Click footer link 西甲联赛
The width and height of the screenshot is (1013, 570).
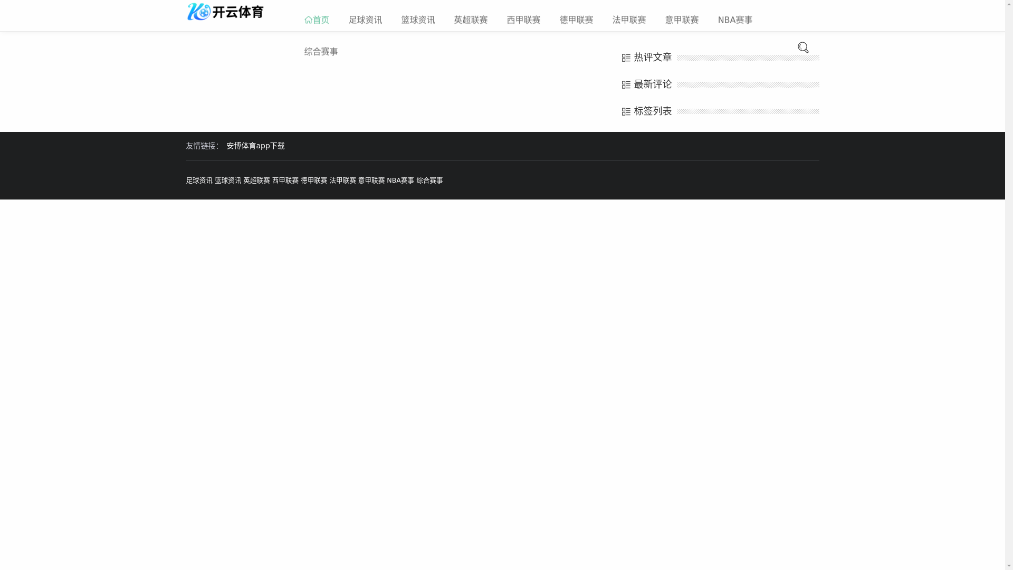[x=285, y=180]
